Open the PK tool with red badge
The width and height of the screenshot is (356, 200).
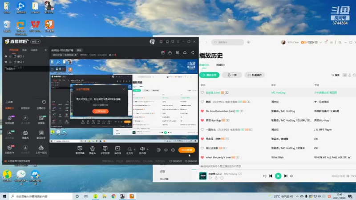click(9, 149)
